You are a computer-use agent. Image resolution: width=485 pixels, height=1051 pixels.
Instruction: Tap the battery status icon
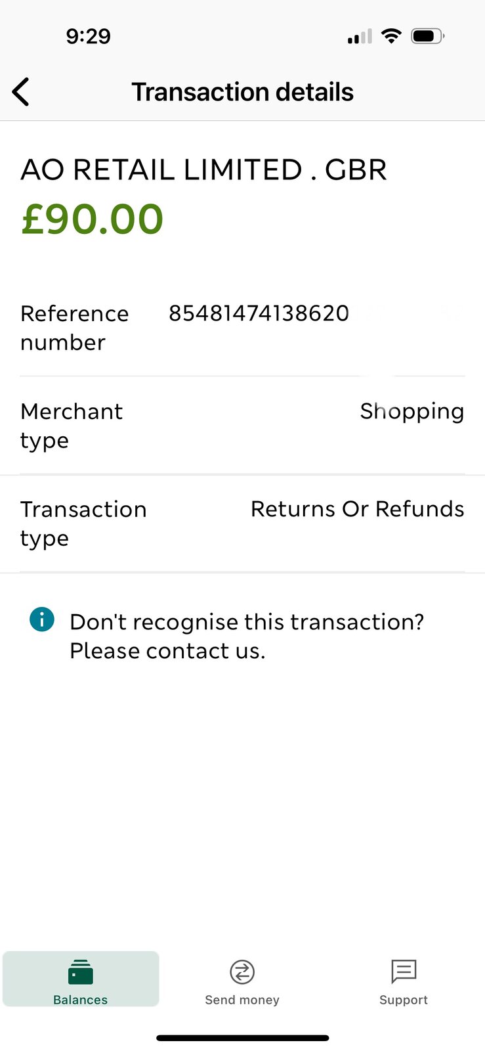point(427,36)
